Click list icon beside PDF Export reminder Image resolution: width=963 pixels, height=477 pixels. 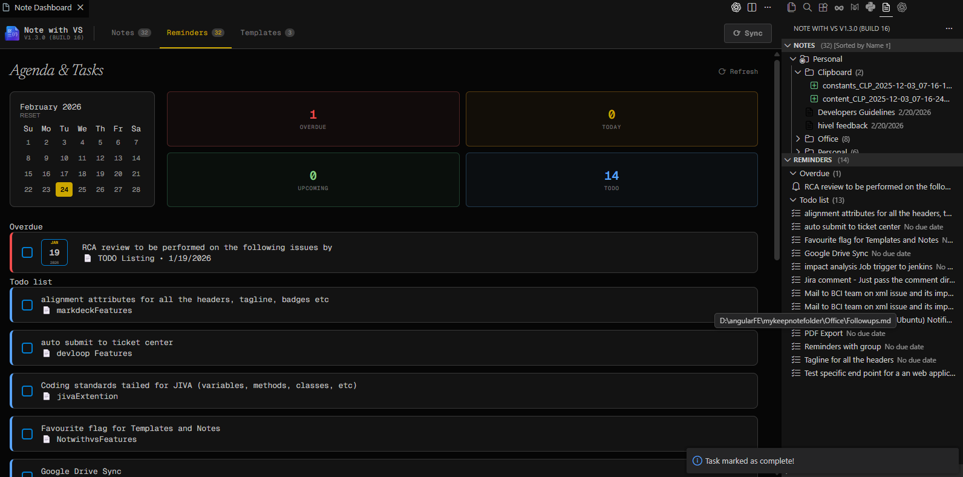(796, 333)
